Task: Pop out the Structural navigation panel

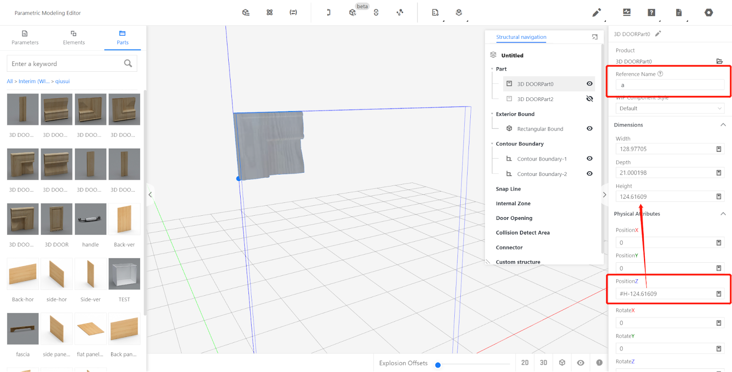Action: [595, 37]
